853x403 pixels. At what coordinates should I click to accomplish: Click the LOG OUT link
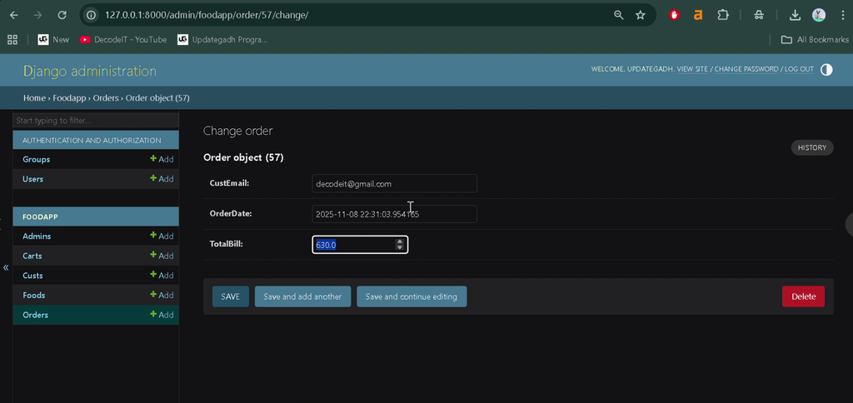(x=799, y=69)
